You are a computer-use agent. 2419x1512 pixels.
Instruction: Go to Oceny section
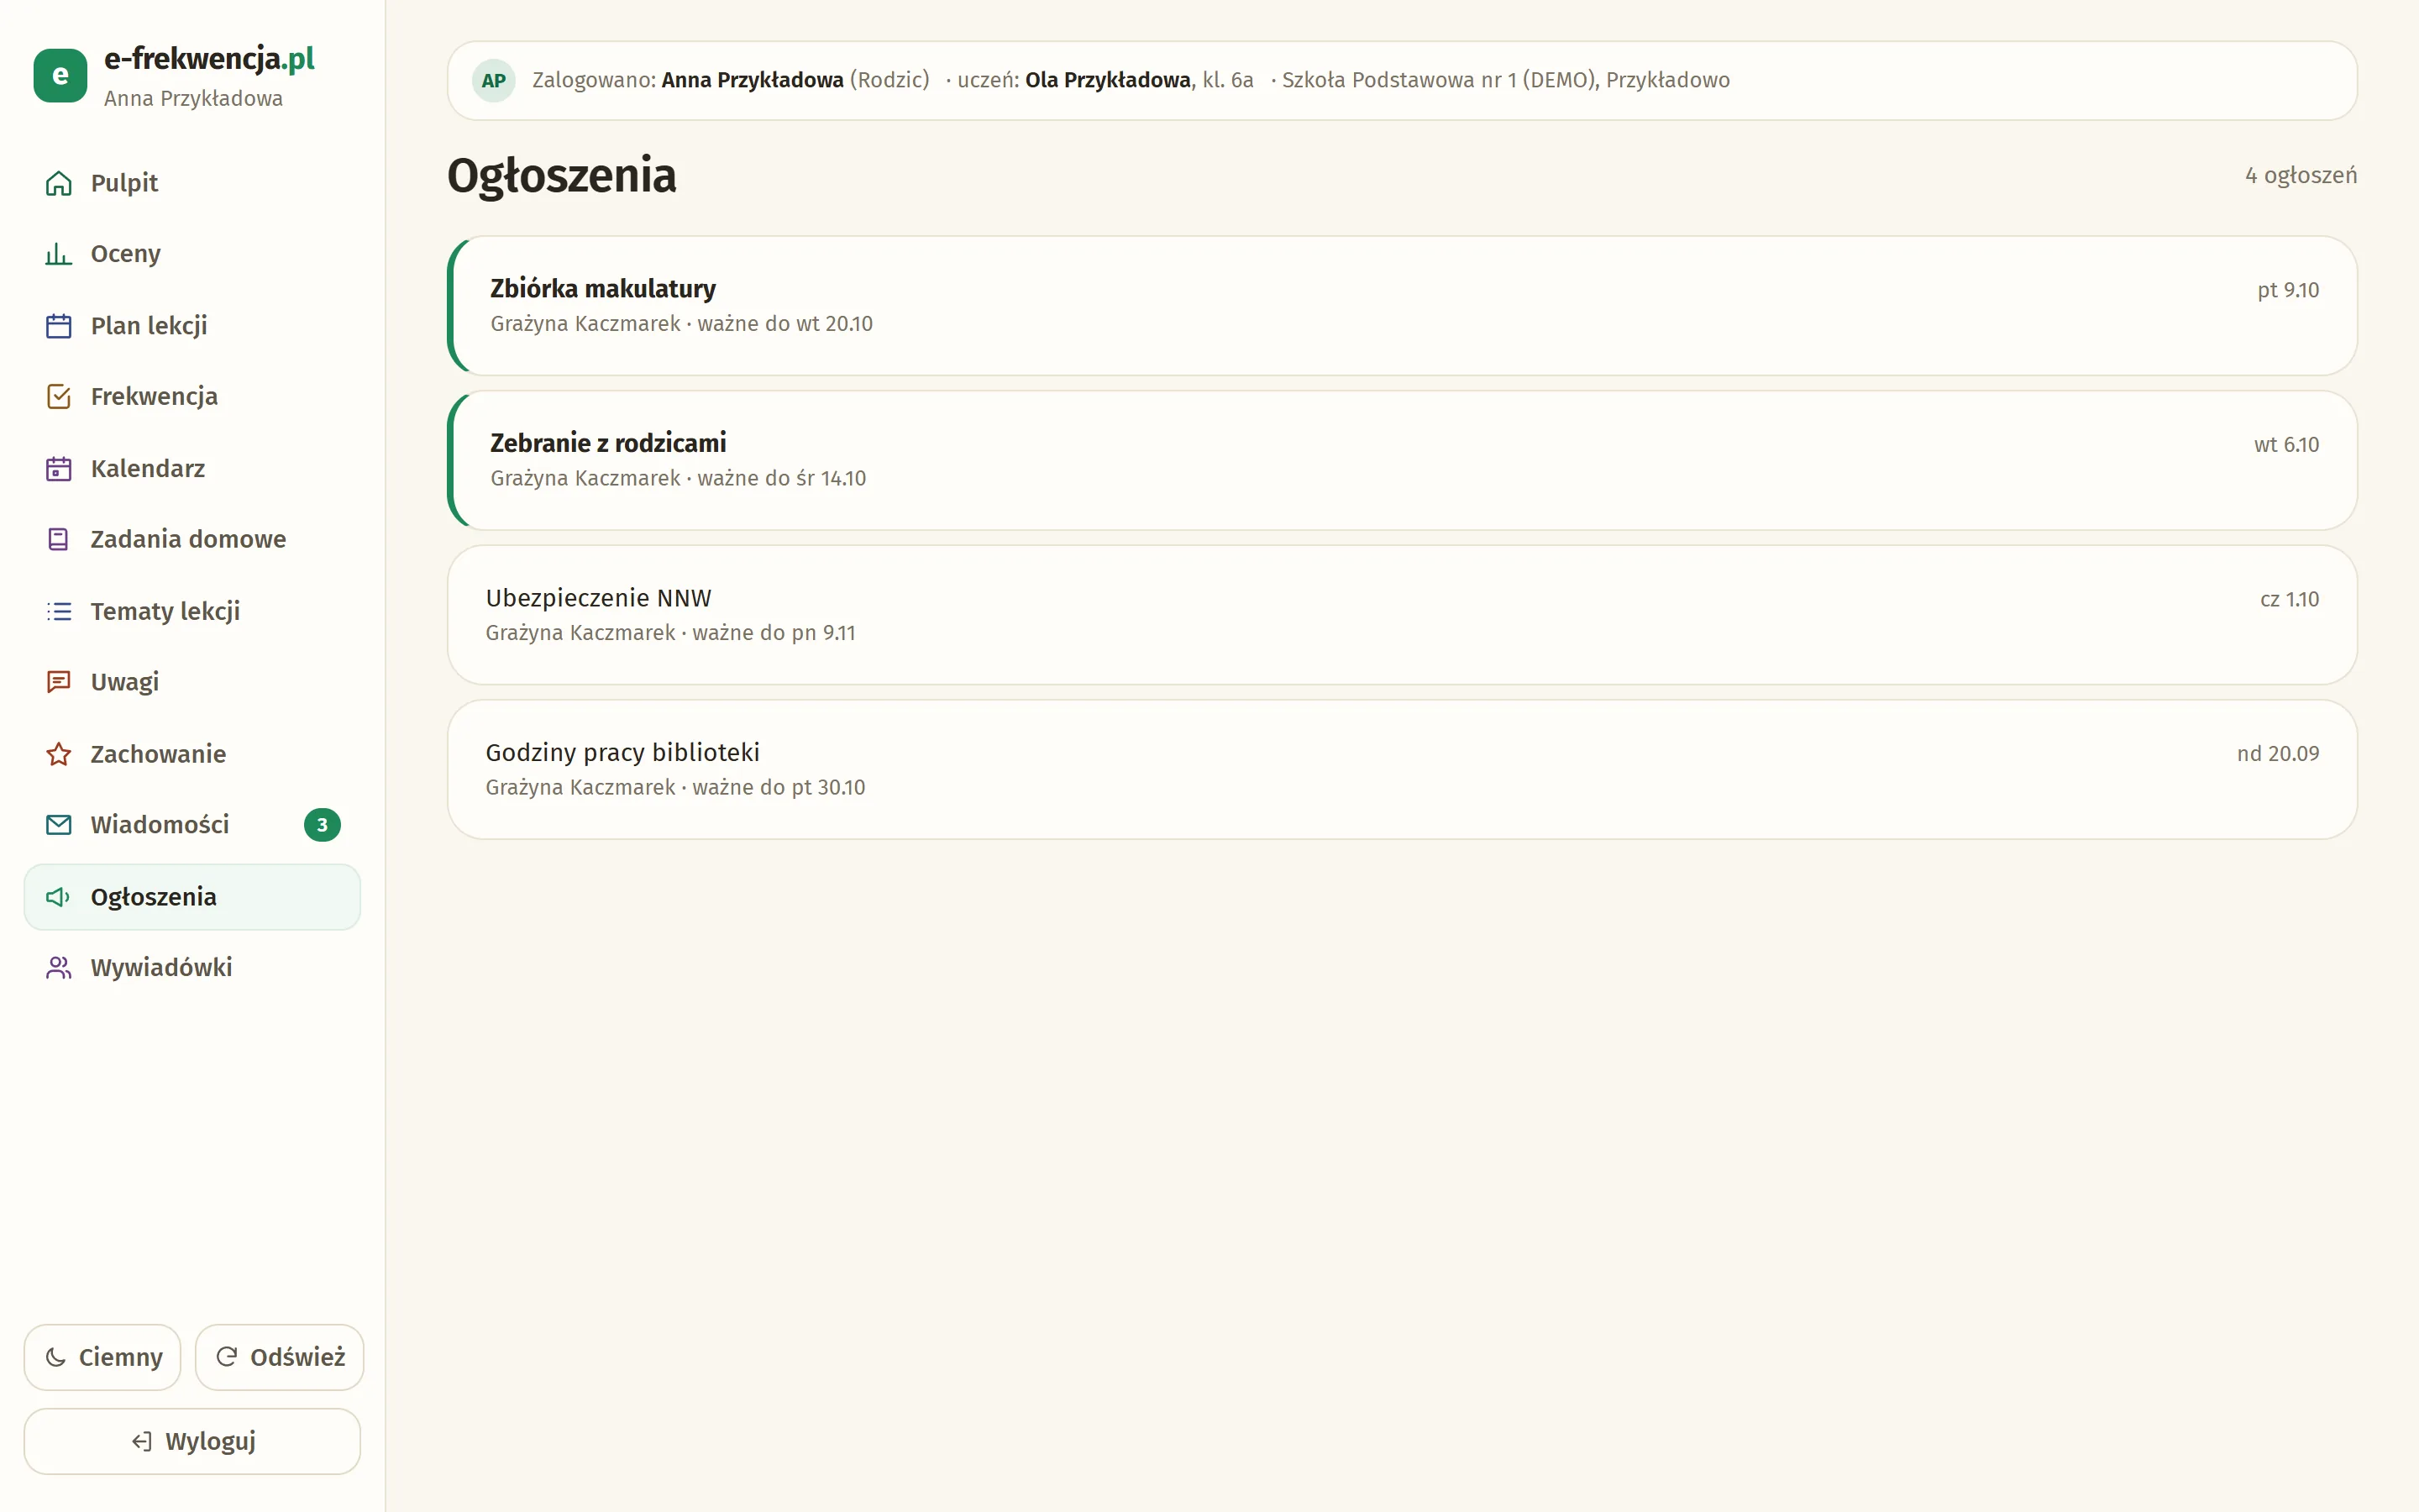192,254
